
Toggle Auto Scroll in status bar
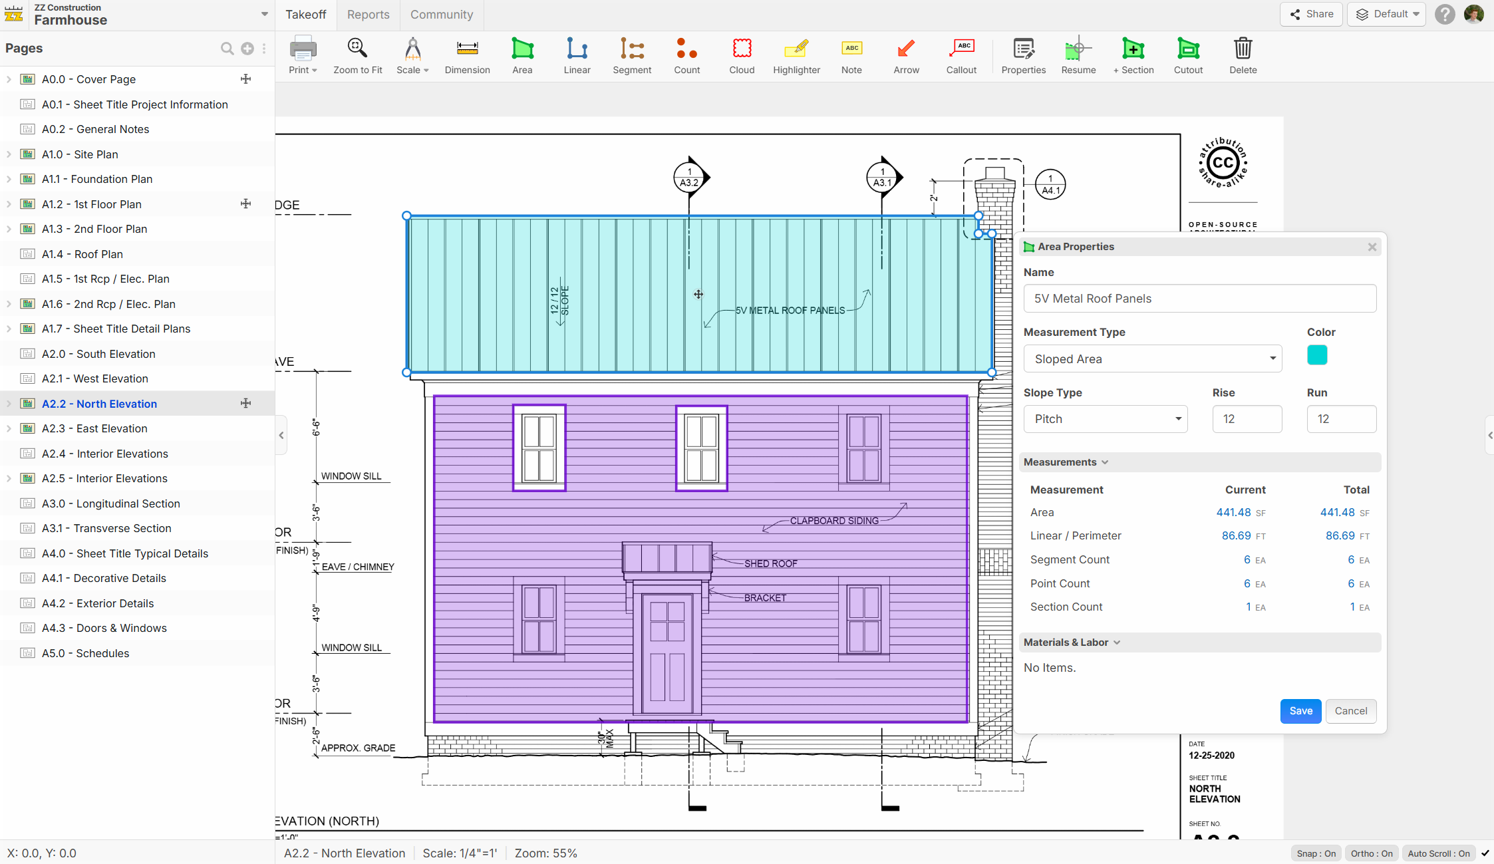point(1438,853)
